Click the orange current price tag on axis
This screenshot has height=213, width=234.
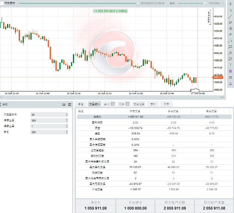click(218, 77)
